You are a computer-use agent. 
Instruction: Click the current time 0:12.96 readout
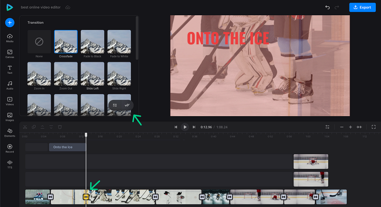206,127
